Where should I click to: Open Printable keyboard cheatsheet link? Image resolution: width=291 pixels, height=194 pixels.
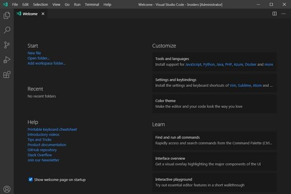point(52,129)
